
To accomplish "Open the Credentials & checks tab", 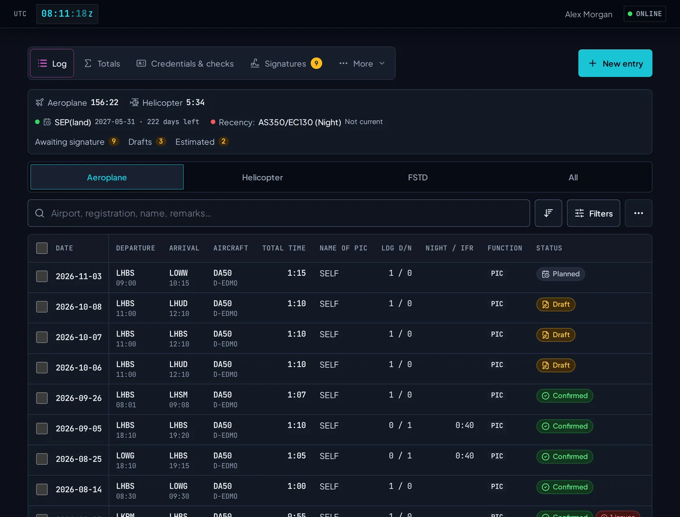I will [x=185, y=63].
